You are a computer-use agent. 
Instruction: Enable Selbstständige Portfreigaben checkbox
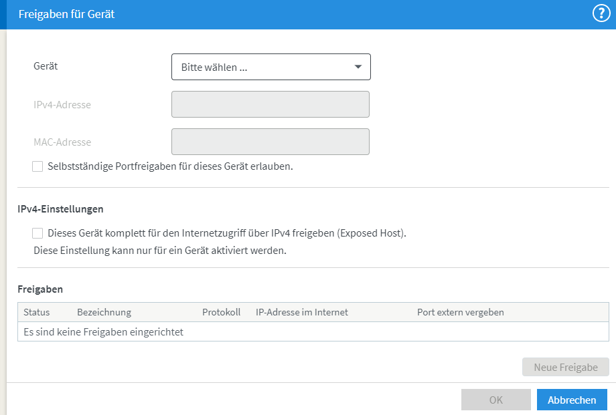37,166
